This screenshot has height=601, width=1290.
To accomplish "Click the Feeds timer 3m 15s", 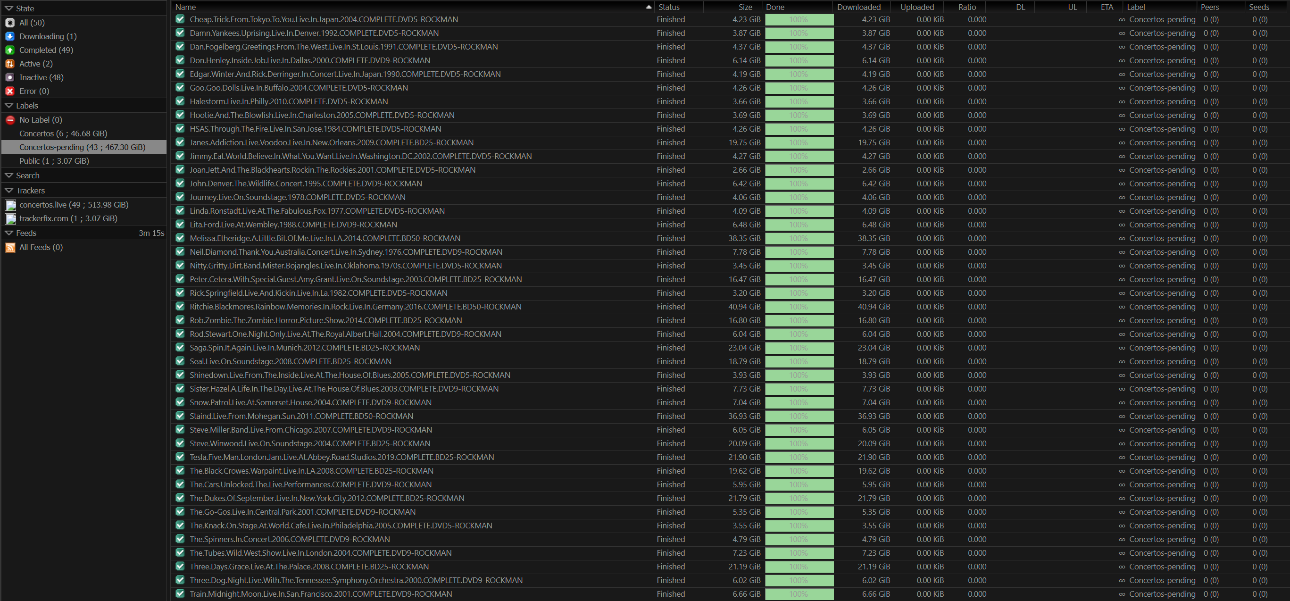I will tap(151, 233).
